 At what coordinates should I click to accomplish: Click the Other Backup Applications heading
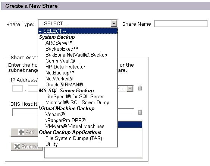coord(70,132)
